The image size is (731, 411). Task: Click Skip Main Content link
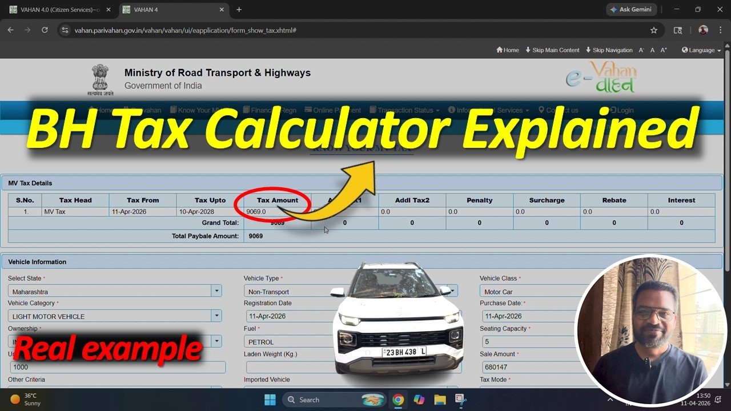(552, 50)
